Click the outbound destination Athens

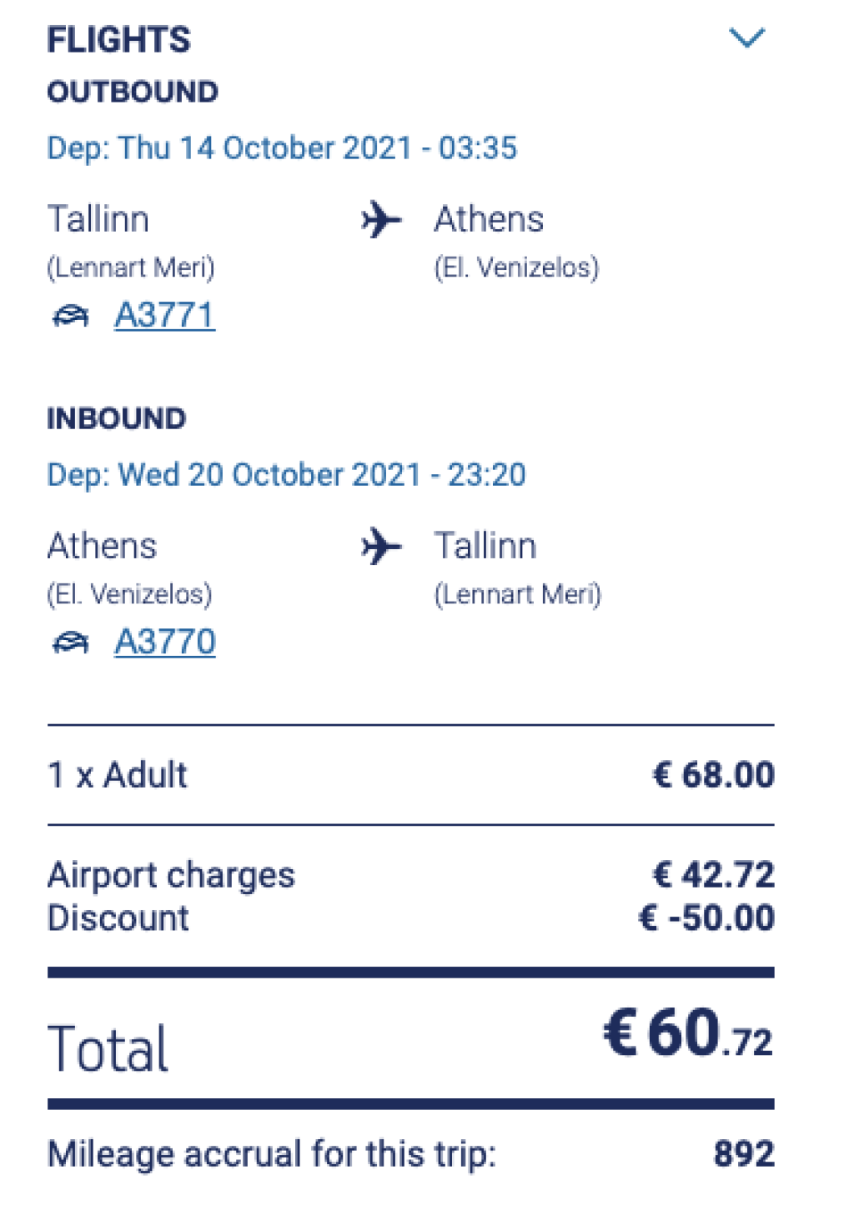[489, 219]
